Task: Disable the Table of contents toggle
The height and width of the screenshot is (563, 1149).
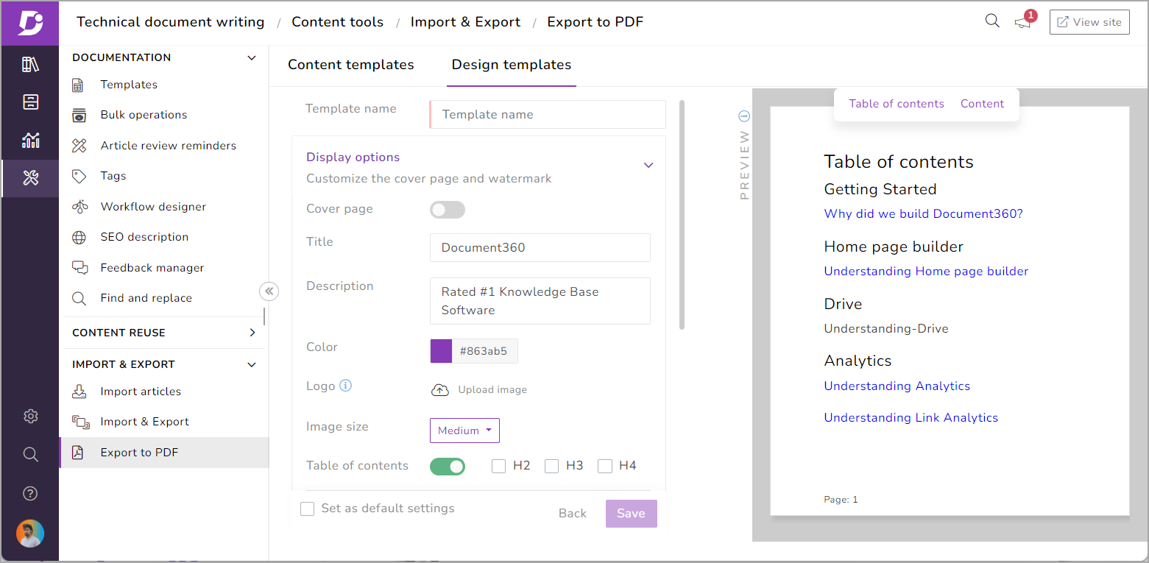Action: click(x=448, y=467)
